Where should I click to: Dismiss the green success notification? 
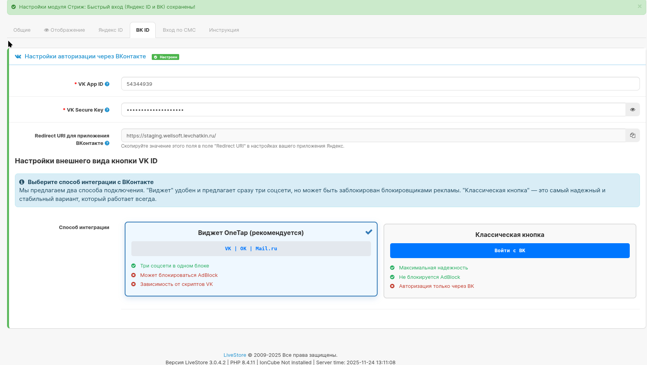point(640,7)
